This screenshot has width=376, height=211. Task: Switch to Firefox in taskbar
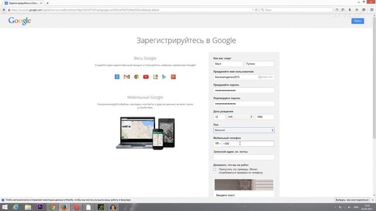coord(64,207)
